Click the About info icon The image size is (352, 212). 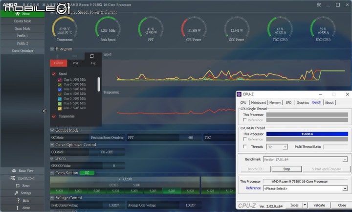tap(18, 208)
